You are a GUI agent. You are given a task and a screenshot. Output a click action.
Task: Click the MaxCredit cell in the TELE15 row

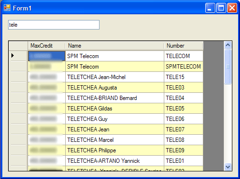coord(47,77)
